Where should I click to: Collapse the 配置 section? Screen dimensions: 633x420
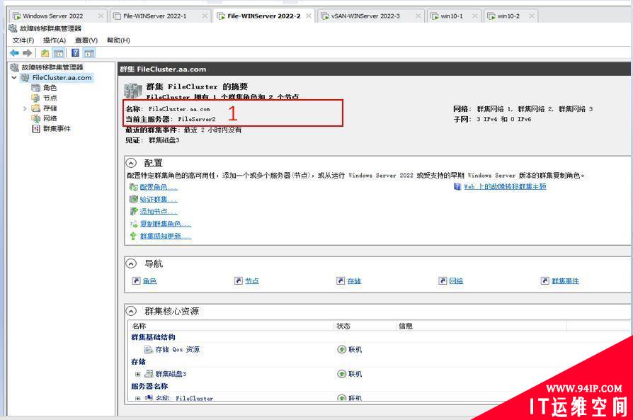coord(131,163)
